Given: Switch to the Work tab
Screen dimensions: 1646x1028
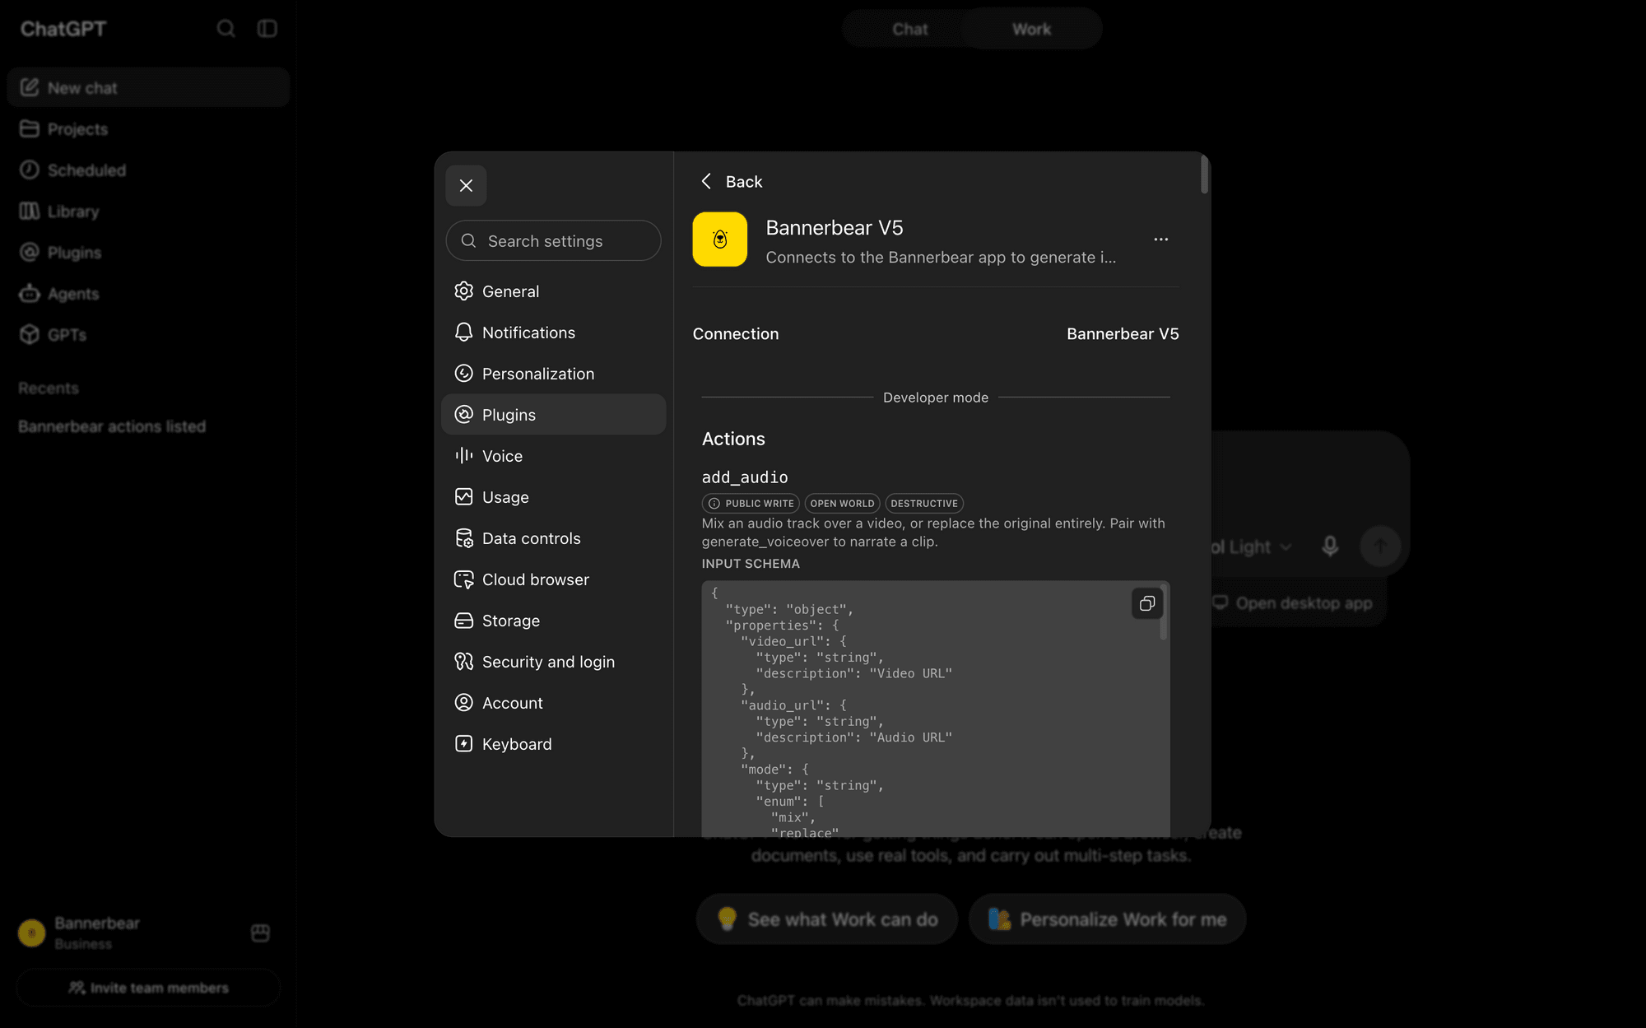Looking at the screenshot, I should [x=1031, y=29].
